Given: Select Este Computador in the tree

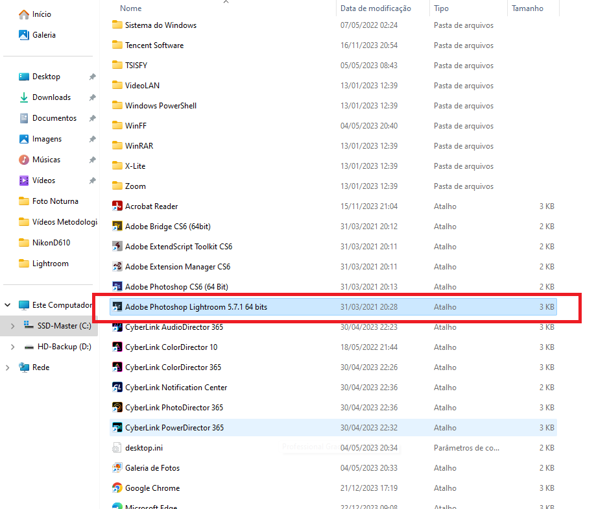Looking at the screenshot, I should pos(55,305).
